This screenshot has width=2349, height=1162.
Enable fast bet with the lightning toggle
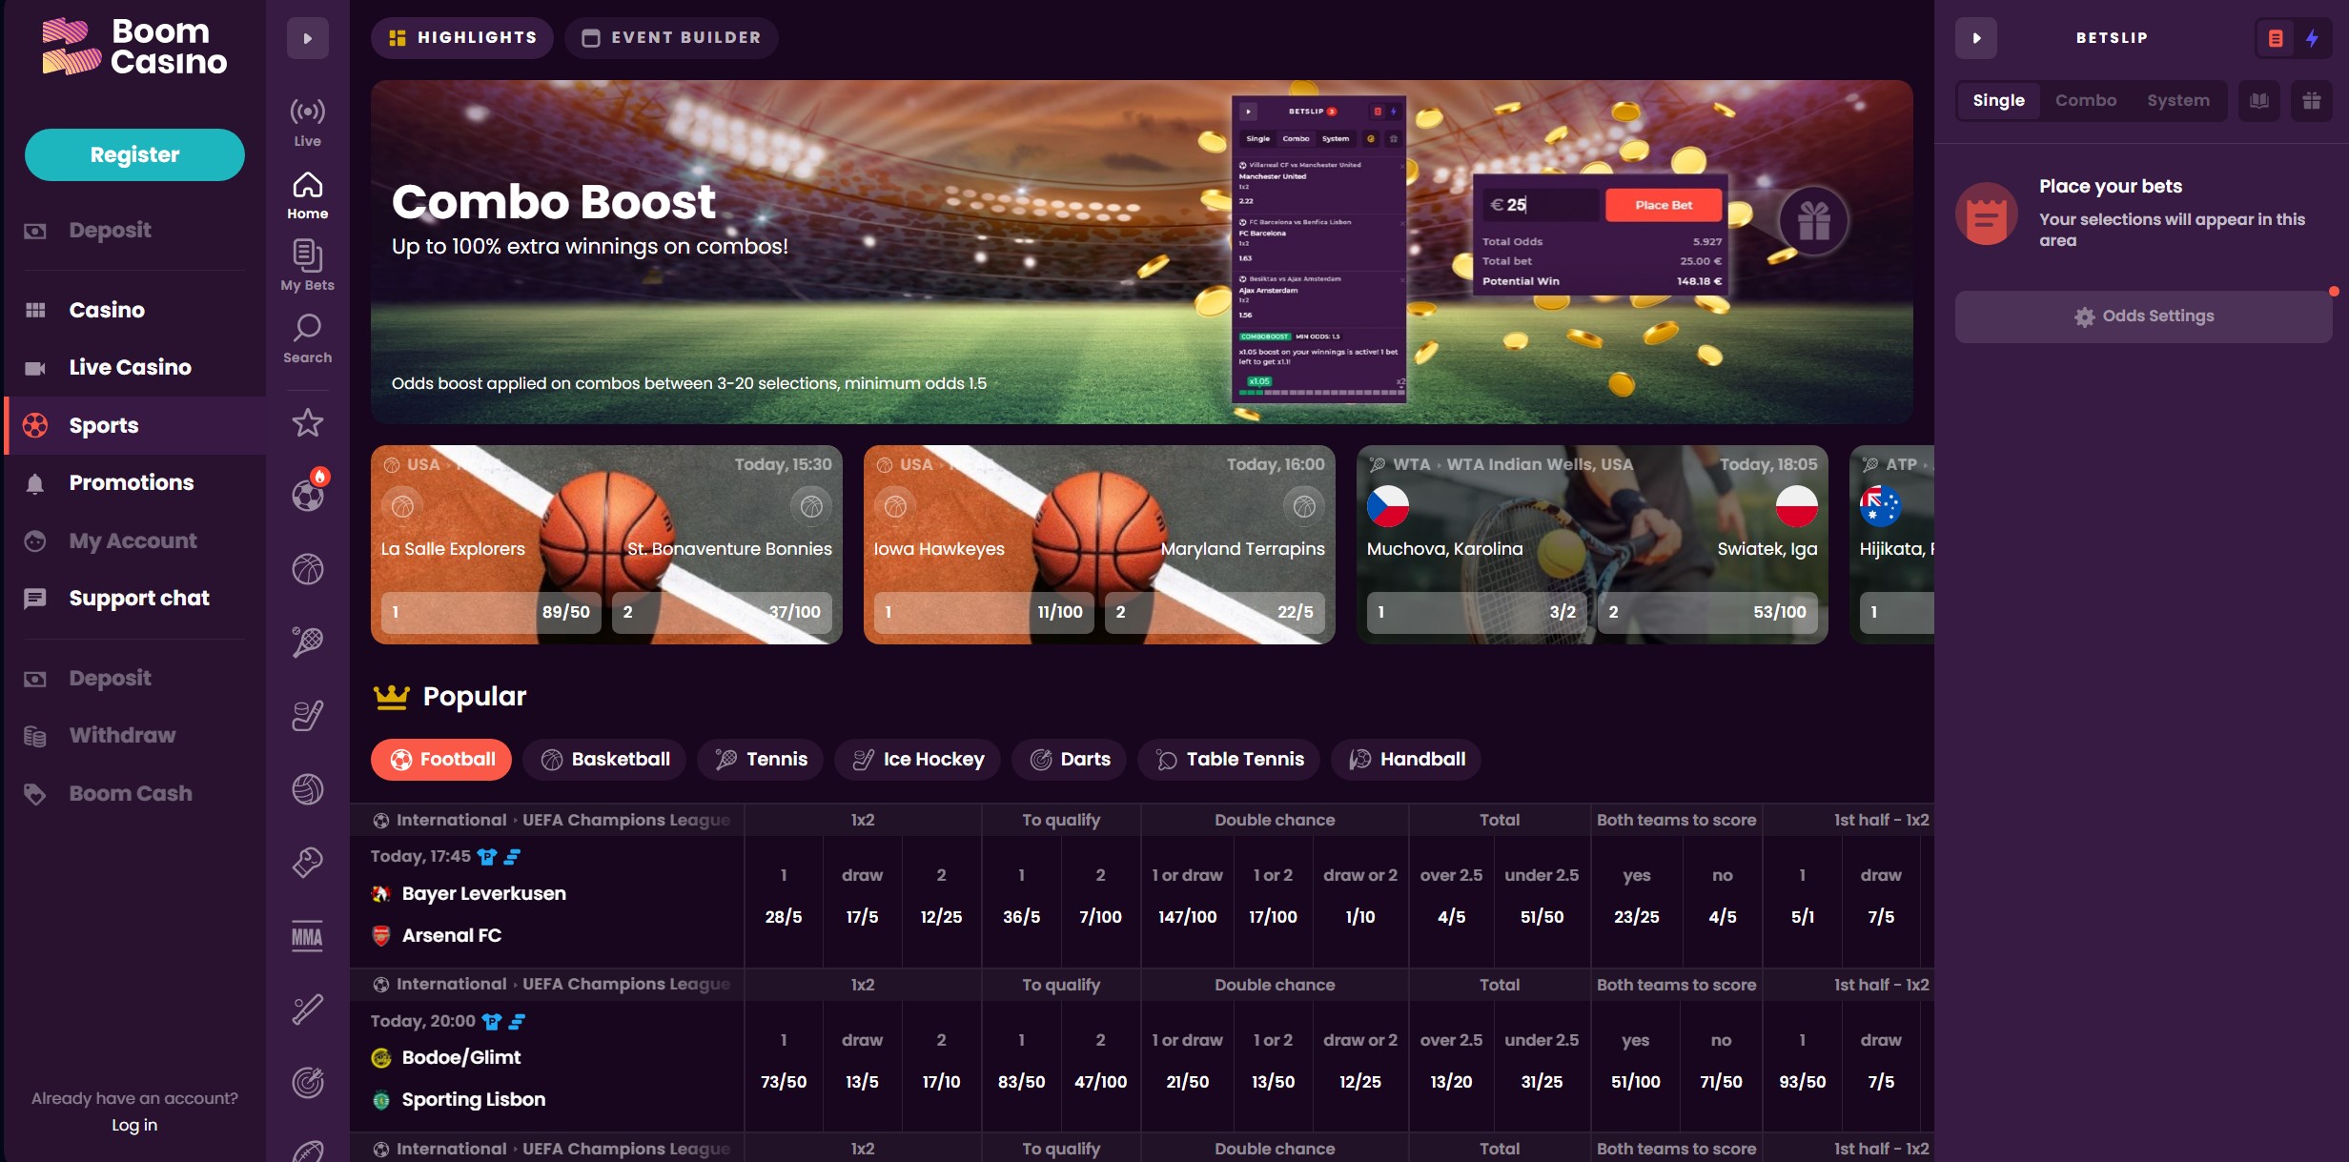2313,38
